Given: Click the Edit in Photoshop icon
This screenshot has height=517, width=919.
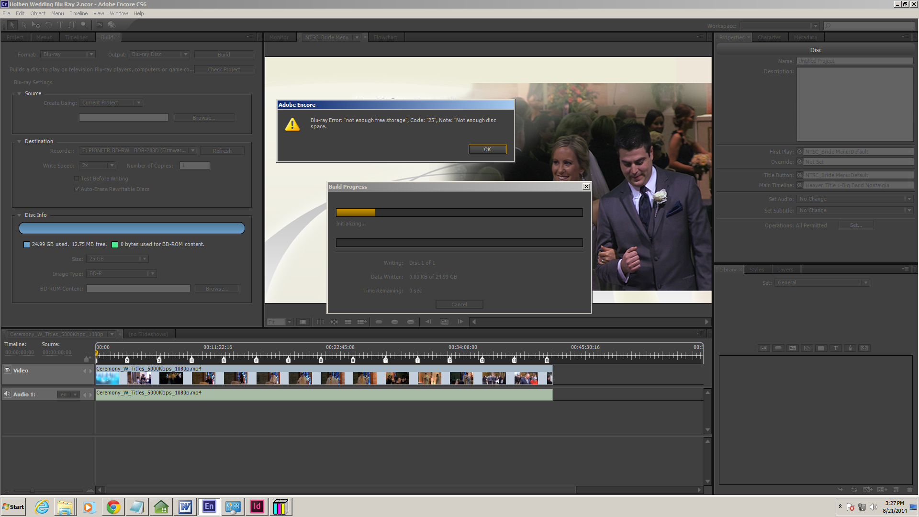Looking at the screenshot, I should click(x=100, y=25).
